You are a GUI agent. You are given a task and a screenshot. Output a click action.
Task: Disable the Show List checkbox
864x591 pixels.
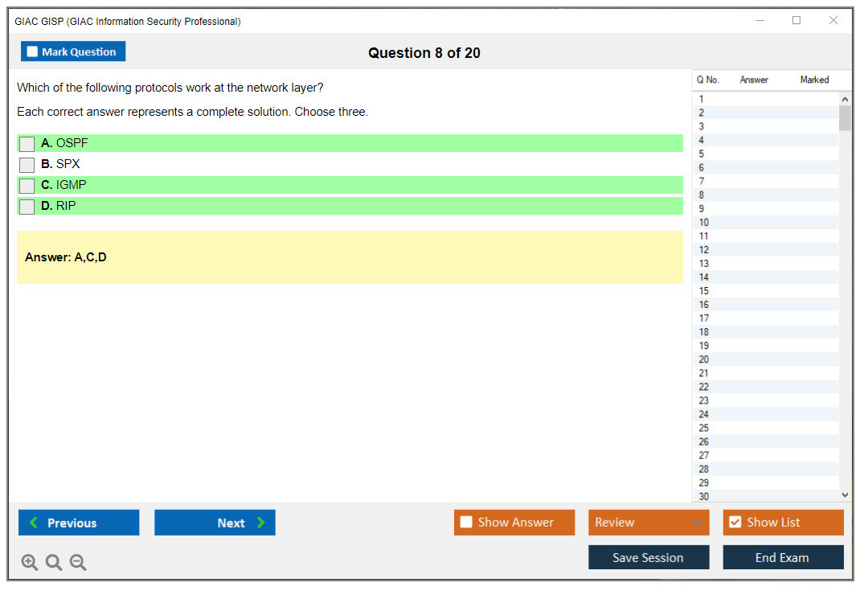(735, 523)
